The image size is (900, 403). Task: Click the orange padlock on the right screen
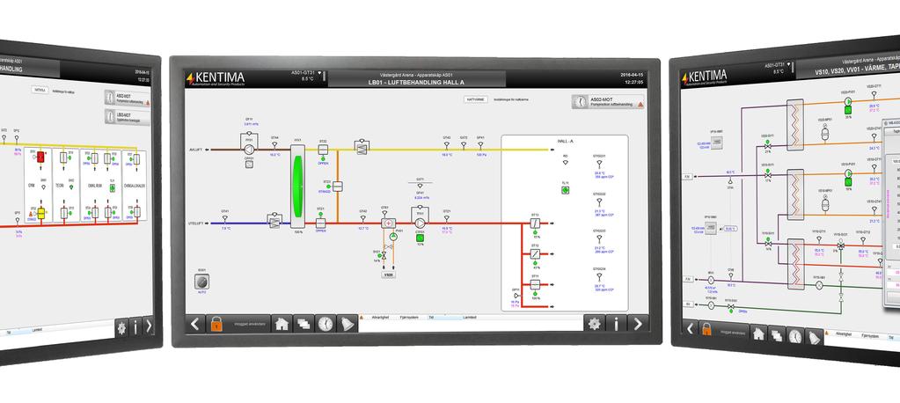click(x=706, y=329)
